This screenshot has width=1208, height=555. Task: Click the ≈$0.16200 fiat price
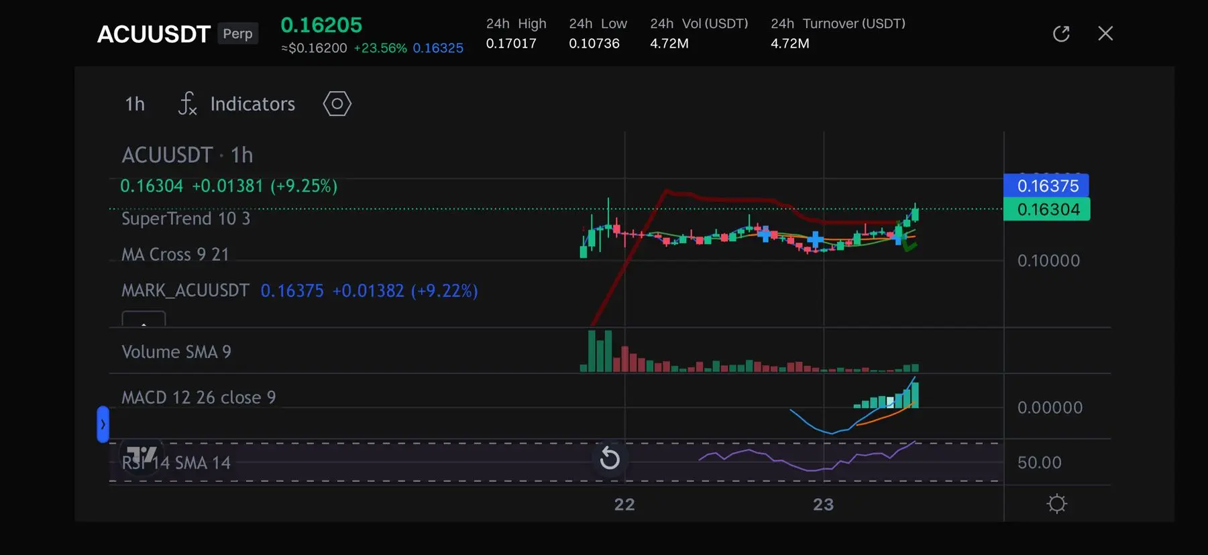point(314,48)
